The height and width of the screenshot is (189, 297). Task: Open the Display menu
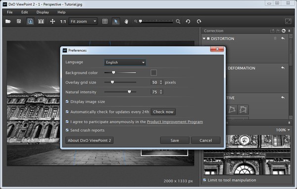43,12
